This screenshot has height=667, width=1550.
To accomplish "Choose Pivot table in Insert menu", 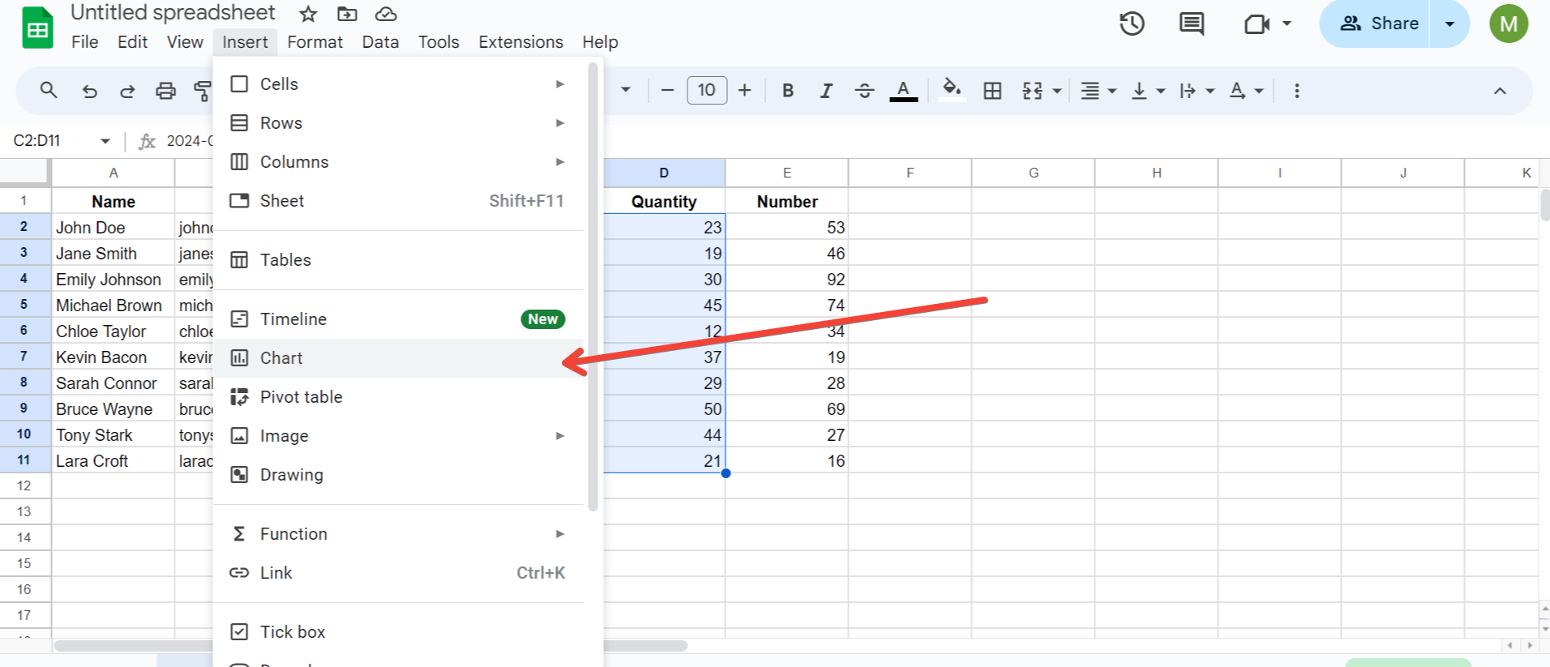I will tap(398, 397).
